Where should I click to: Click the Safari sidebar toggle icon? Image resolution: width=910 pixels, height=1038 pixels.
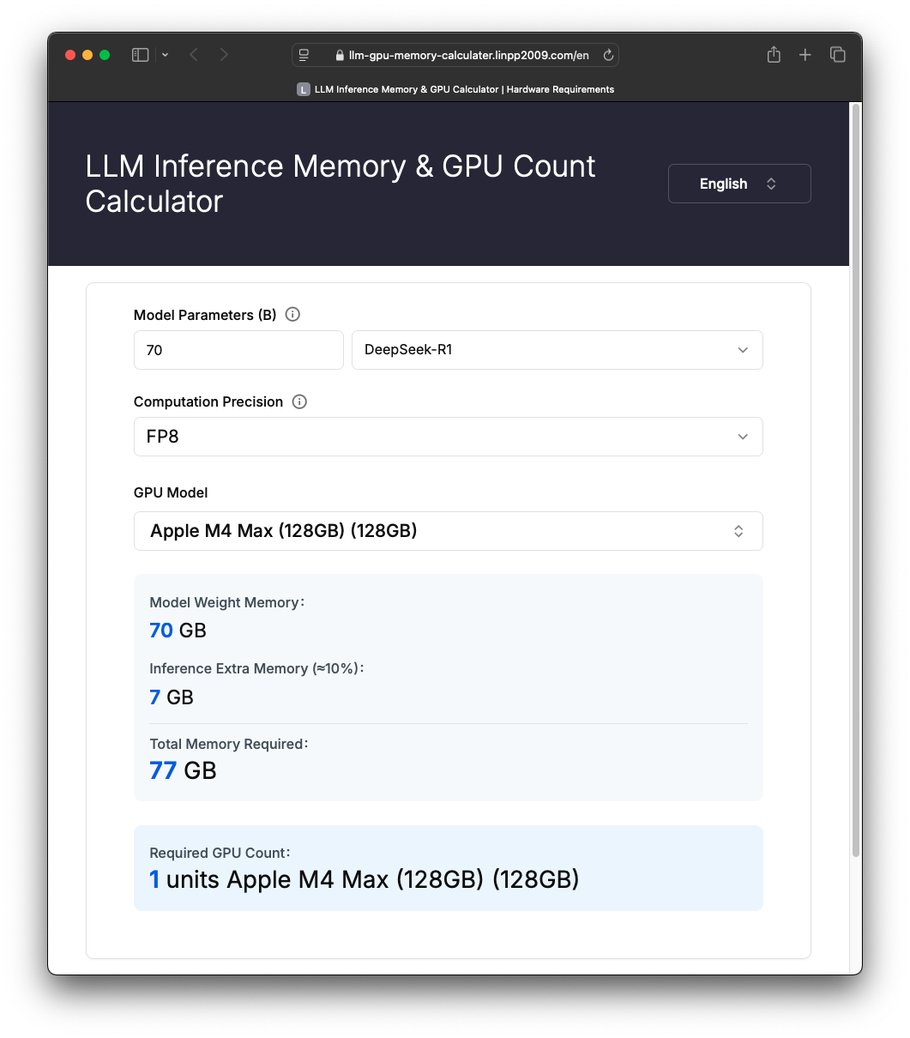click(140, 55)
